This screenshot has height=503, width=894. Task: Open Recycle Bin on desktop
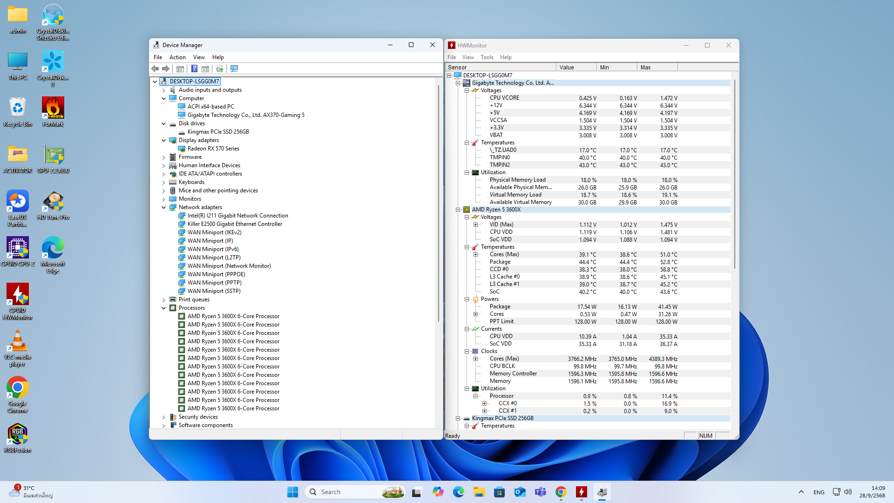click(18, 112)
